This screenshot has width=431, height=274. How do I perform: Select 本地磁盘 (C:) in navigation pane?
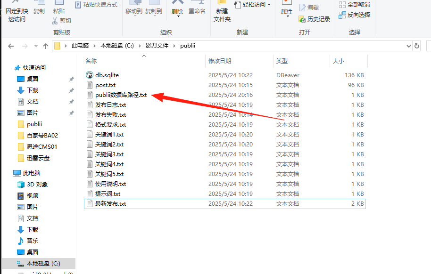coord(43,264)
